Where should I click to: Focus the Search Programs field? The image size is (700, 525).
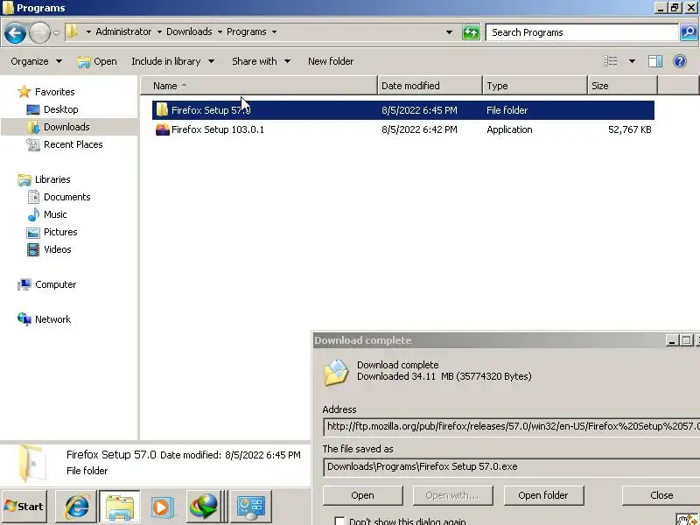click(x=582, y=32)
